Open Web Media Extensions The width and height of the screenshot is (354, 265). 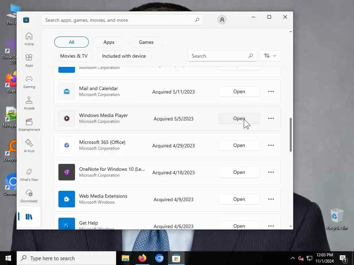[239, 199]
